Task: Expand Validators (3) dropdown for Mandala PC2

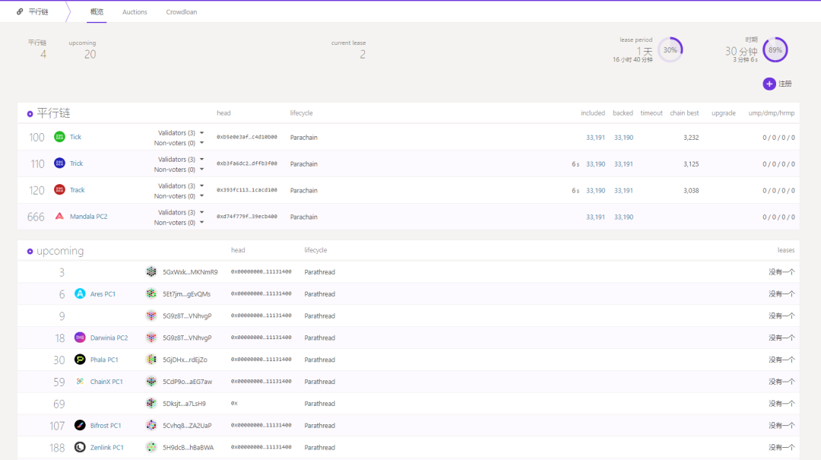Action: pos(201,212)
